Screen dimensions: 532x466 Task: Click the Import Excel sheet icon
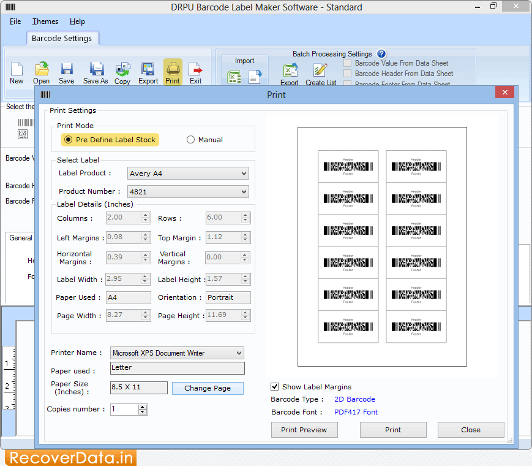[x=234, y=77]
